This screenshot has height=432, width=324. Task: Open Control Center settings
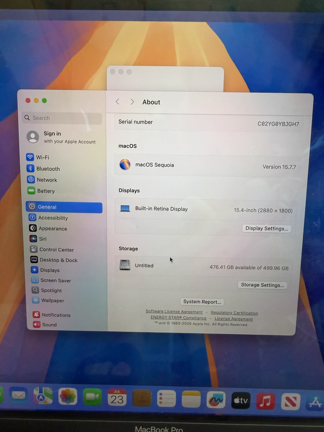point(52,249)
